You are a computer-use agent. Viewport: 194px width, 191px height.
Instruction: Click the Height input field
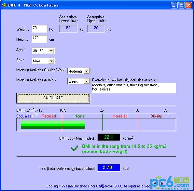[x=39, y=39]
